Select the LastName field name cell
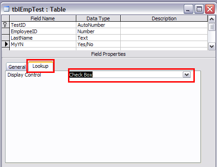Screen dimensions: 217x167 click(x=43, y=38)
